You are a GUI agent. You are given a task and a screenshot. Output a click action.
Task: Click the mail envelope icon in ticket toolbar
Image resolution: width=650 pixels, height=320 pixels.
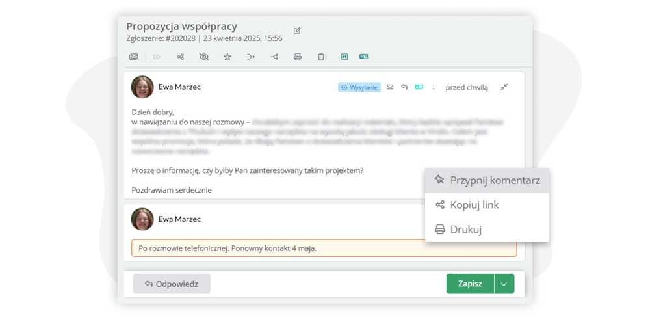[133, 57]
